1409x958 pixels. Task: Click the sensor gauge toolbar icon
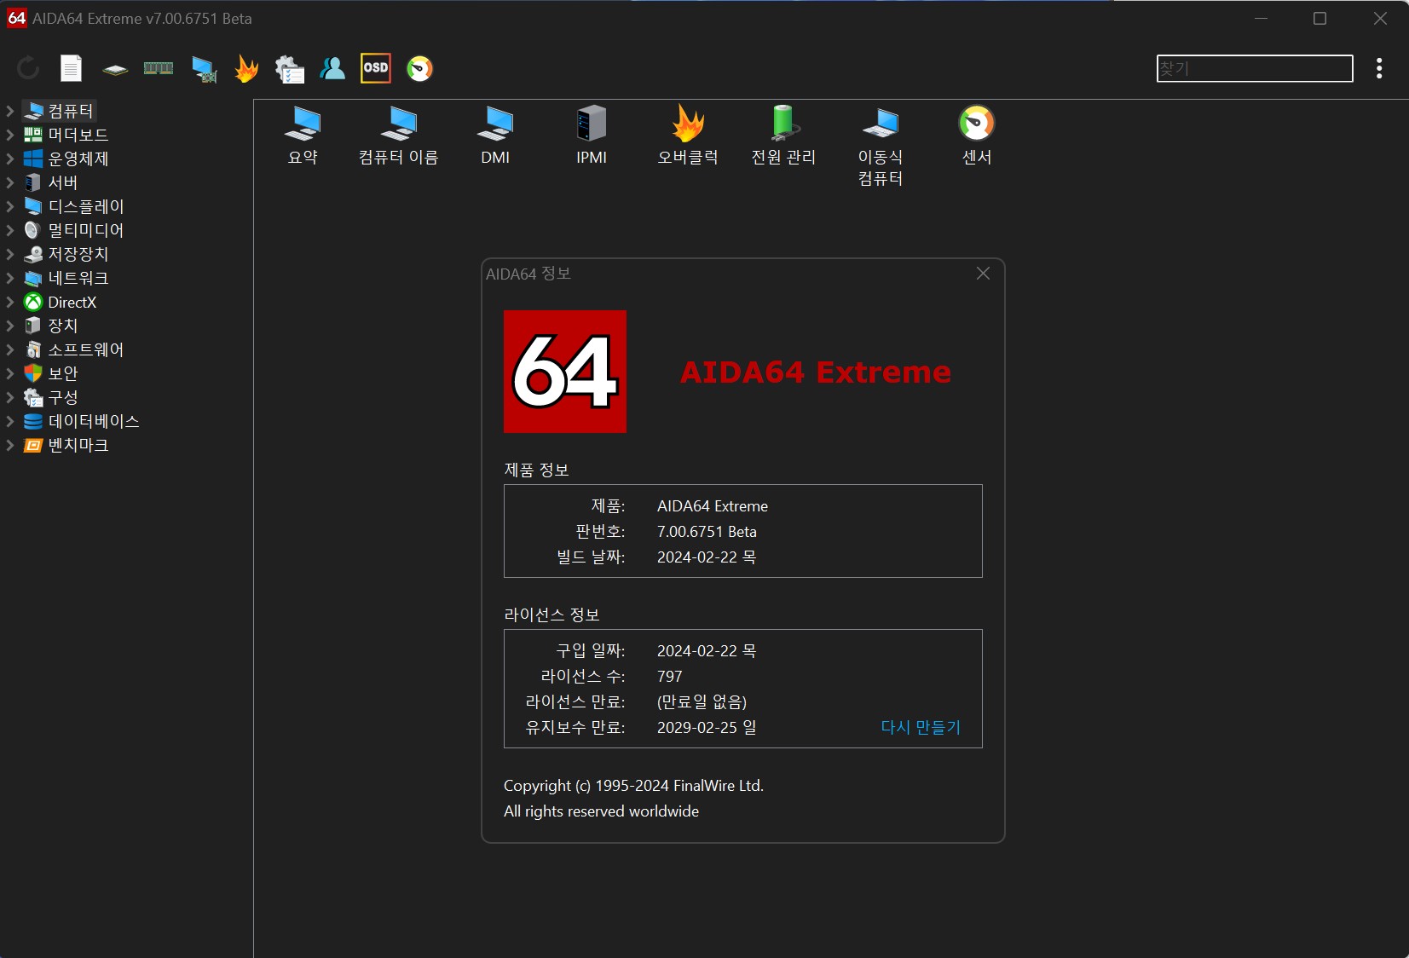pyautogui.click(x=419, y=68)
